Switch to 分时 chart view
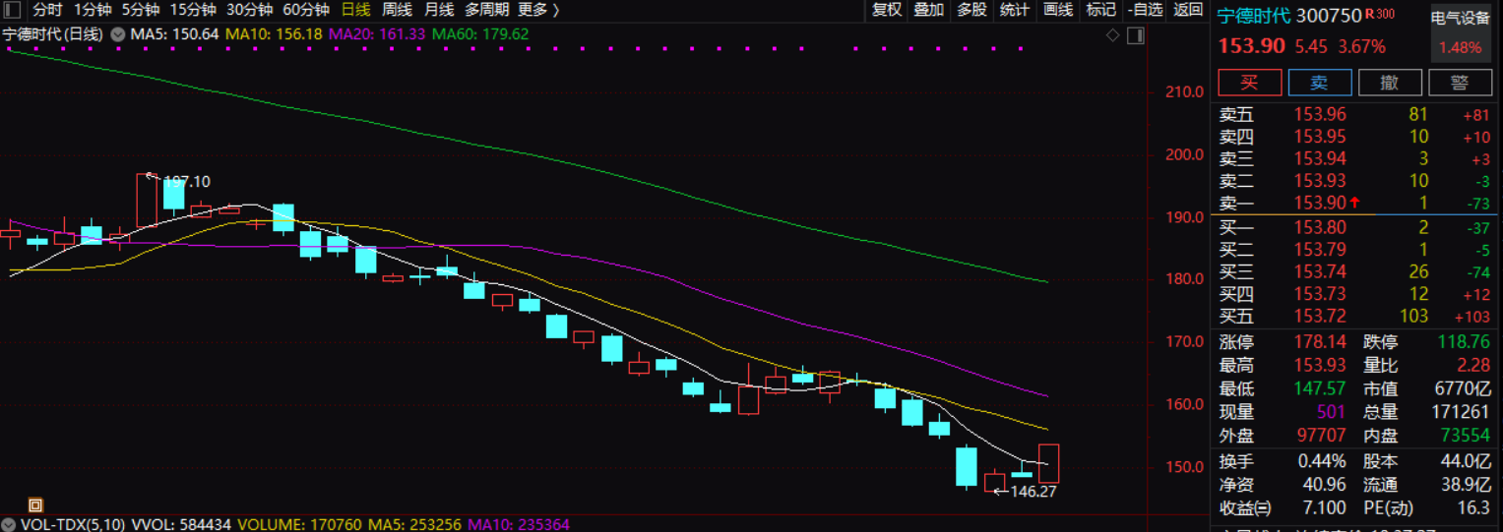The height and width of the screenshot is (532, 1503). (x=47, y=10)
